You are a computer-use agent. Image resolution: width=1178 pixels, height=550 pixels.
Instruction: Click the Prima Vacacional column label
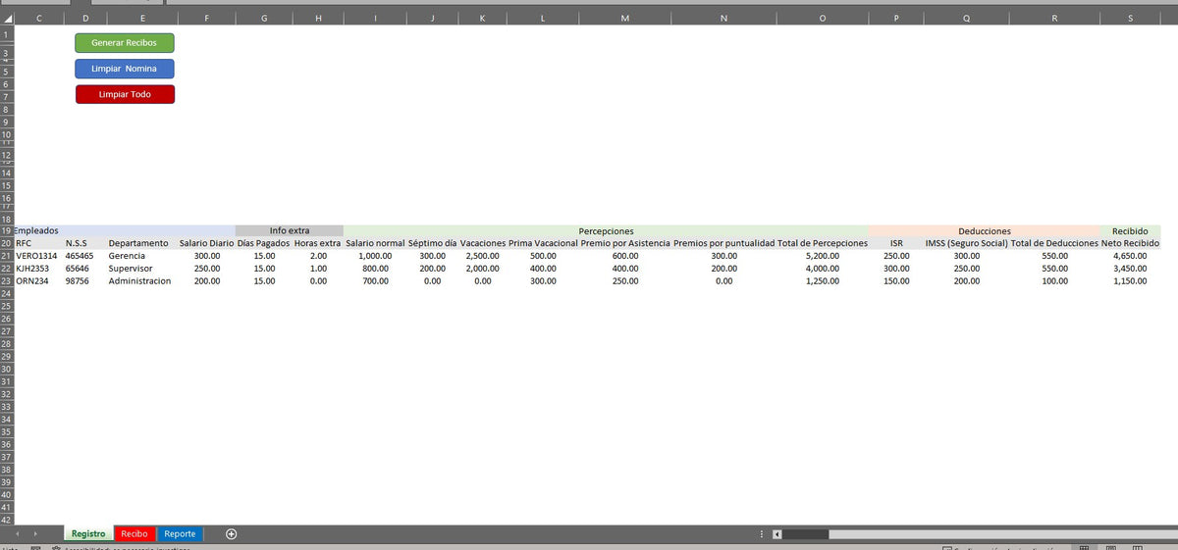pyautogui.click(x=543, y=243)
